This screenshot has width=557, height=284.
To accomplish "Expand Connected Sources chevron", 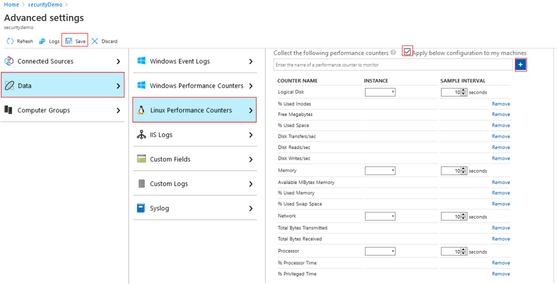I will (x=118, y=61).
